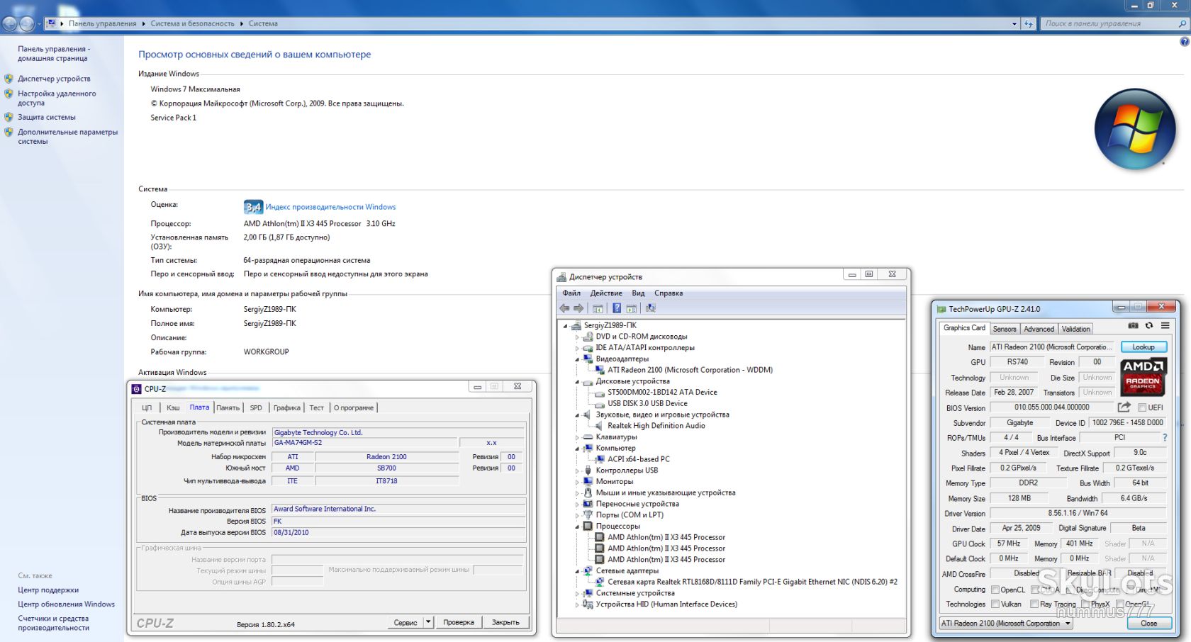Image resolution: width=1191 pixels, height=642 pixels.
Task: Click the Windows Experience Index score badge
Action: coord(253,207)
